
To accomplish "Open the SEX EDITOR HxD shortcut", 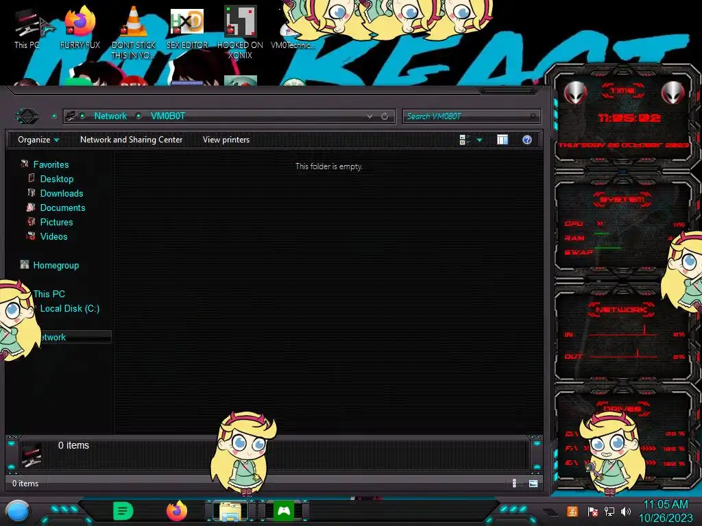I will 187,27.
